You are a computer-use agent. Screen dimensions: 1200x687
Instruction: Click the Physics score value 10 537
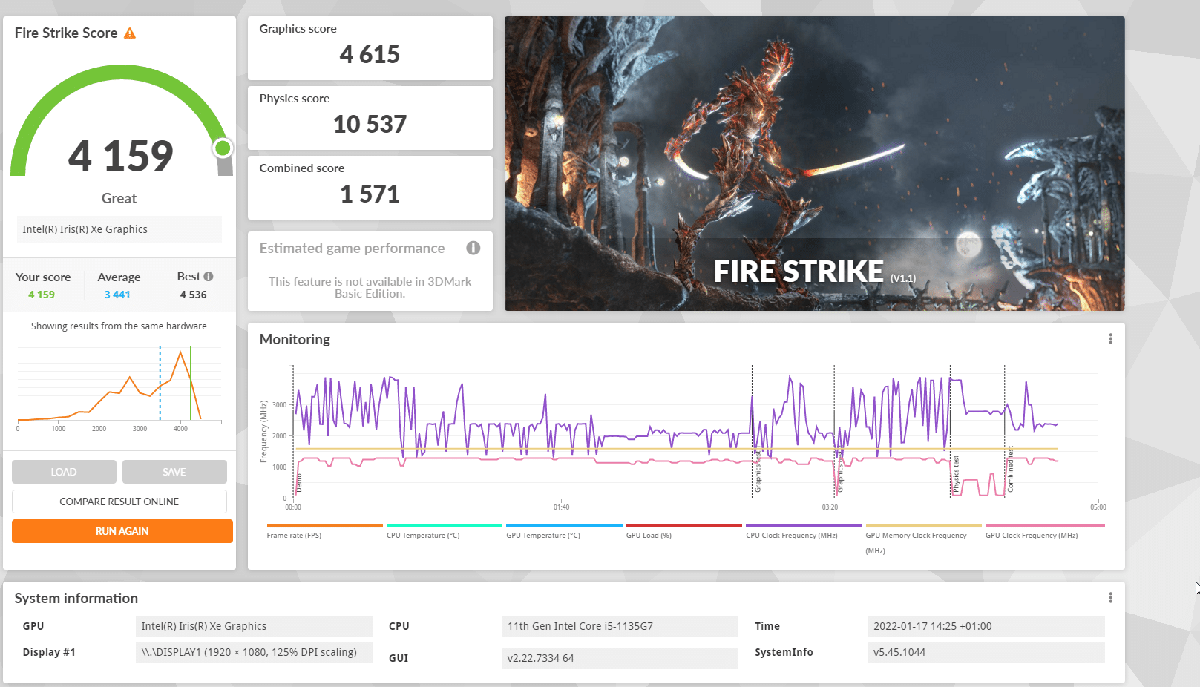coord(370,124)
